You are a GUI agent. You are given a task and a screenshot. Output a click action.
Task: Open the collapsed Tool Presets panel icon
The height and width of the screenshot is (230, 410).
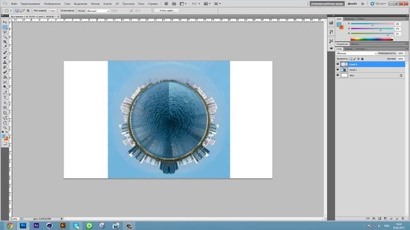click(x=331, y=41)
